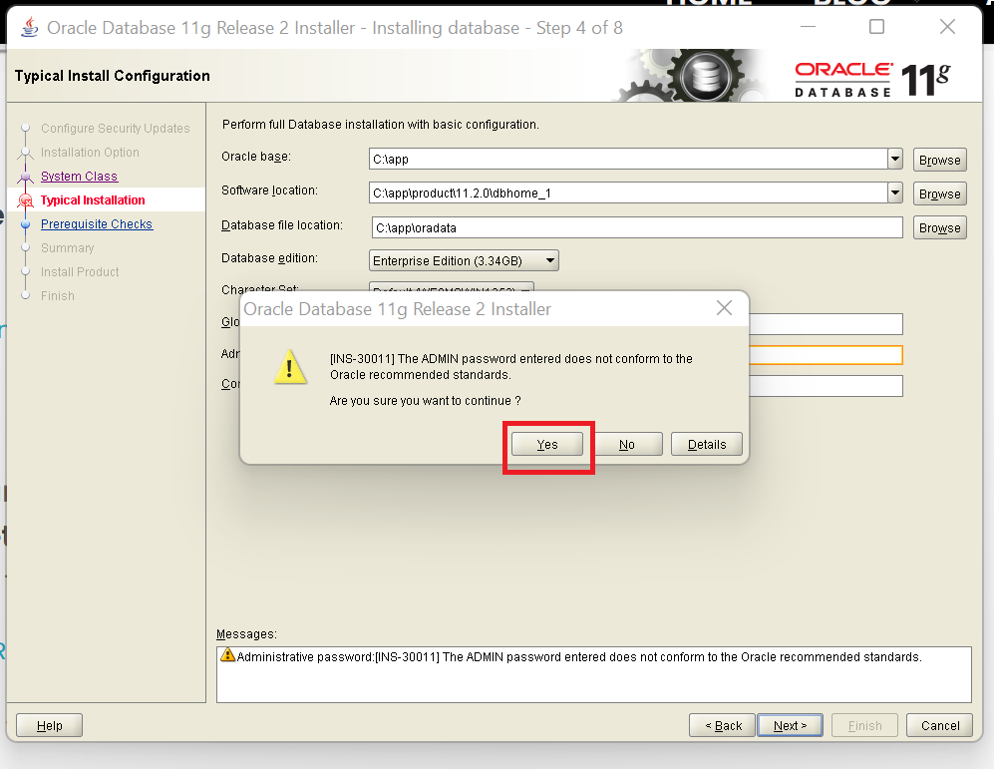Expand the Oracle base dropdown arrow
Viewport: 994px width, 769px height.
point(895,159)
